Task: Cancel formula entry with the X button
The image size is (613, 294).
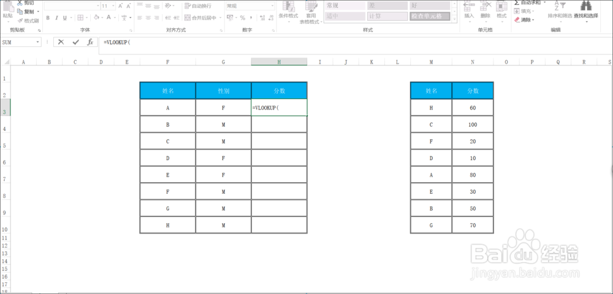Action: 61,42
